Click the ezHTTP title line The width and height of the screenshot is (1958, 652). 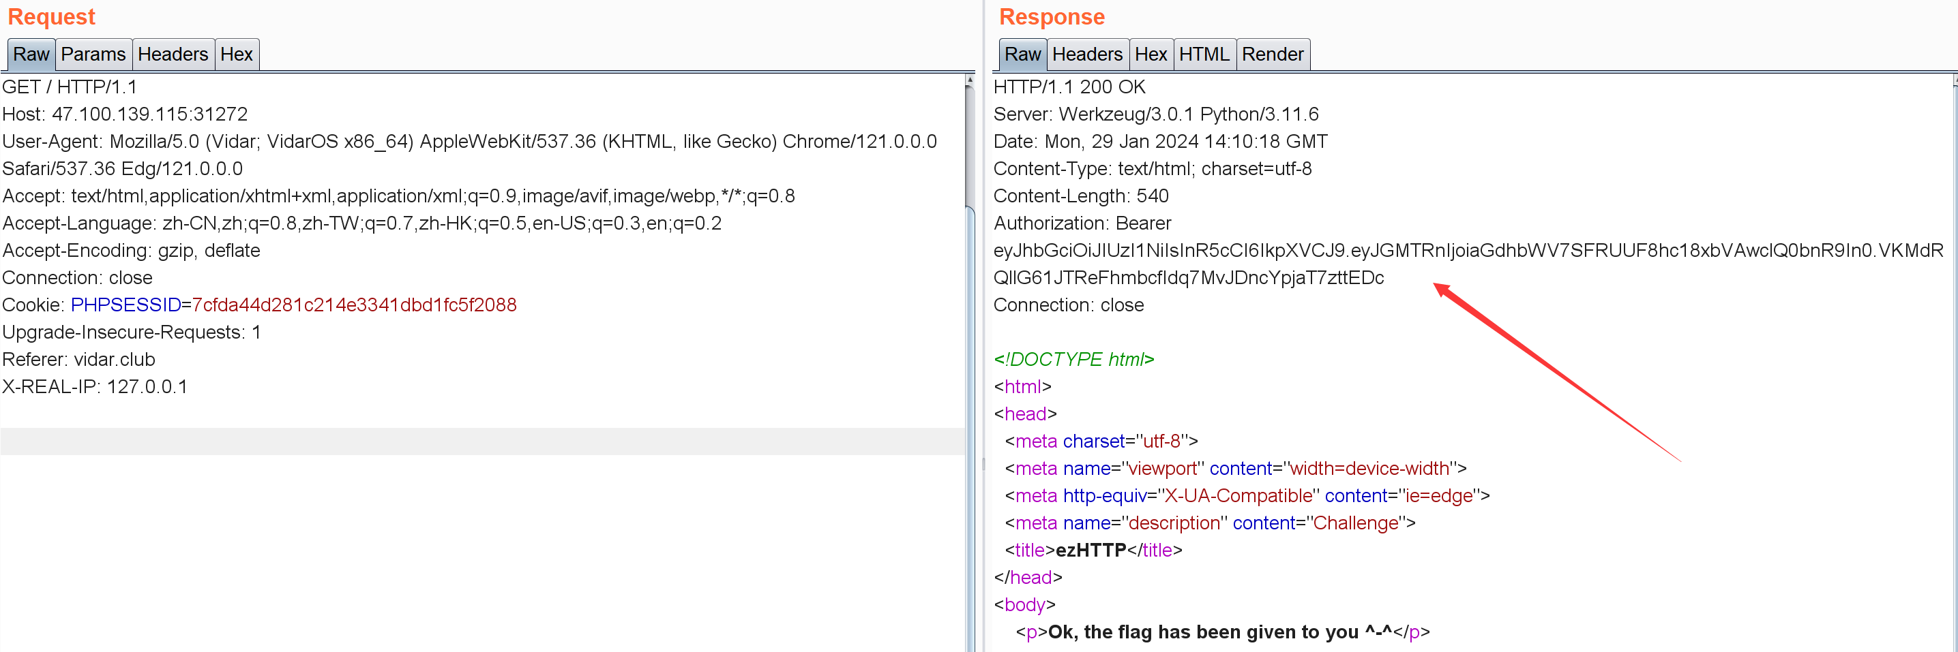pyautogui.click(x=1094, y=552)
